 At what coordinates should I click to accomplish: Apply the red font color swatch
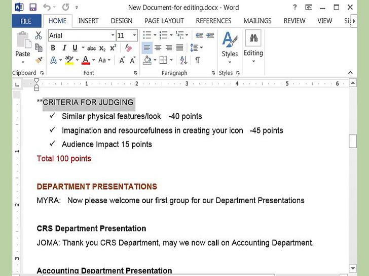[x=85, y=60]
